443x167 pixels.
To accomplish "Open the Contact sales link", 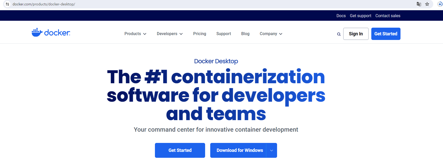I will click(388, 16).
